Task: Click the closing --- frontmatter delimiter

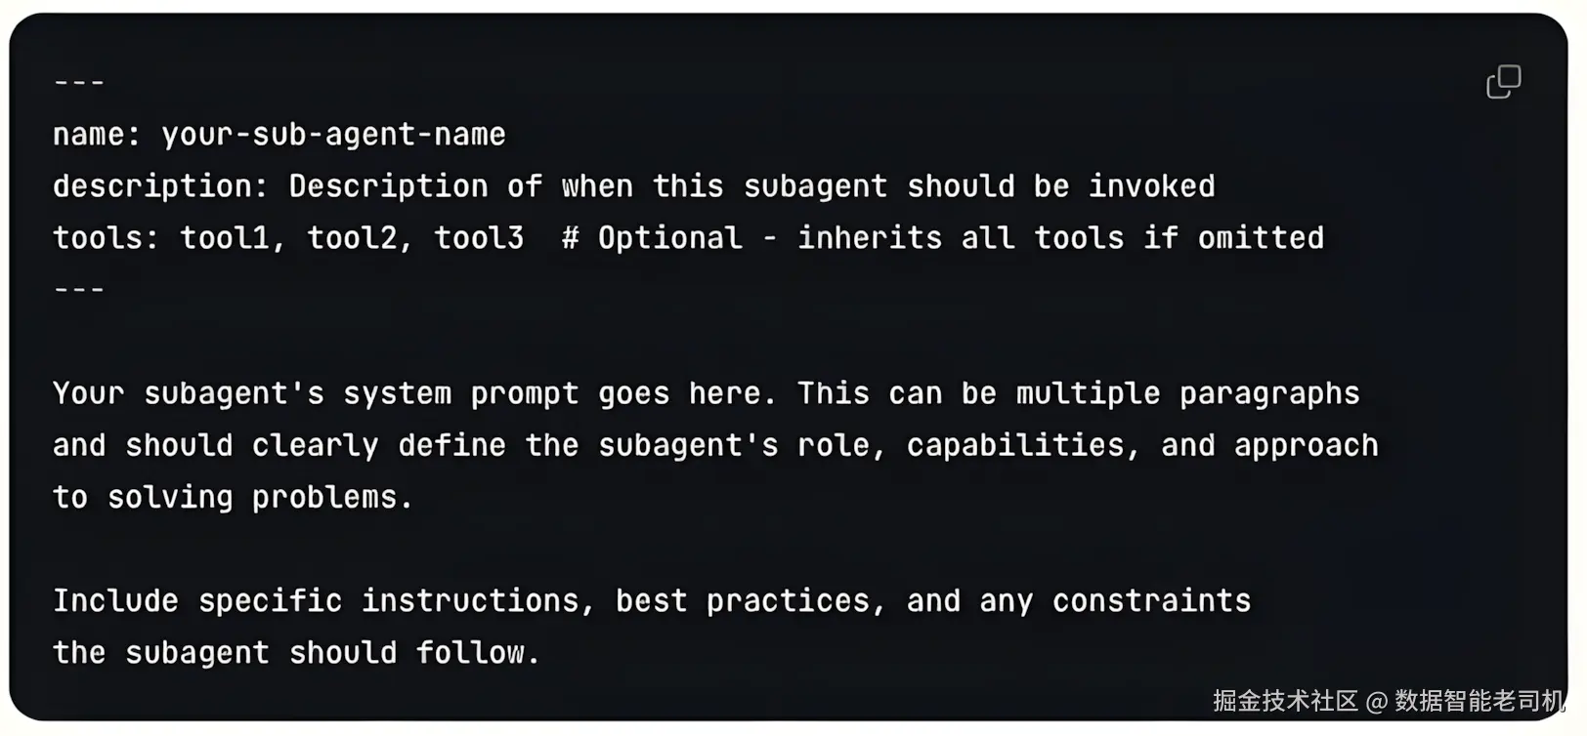Action: (x=79, y=290)
